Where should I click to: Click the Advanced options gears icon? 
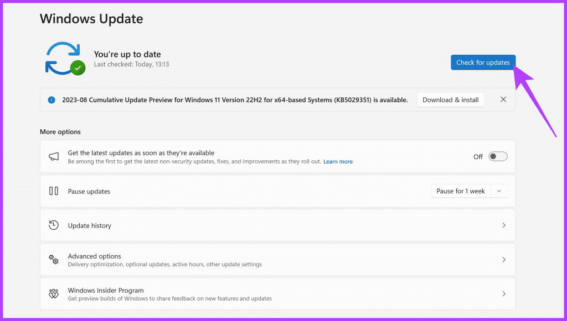[54, 259]
